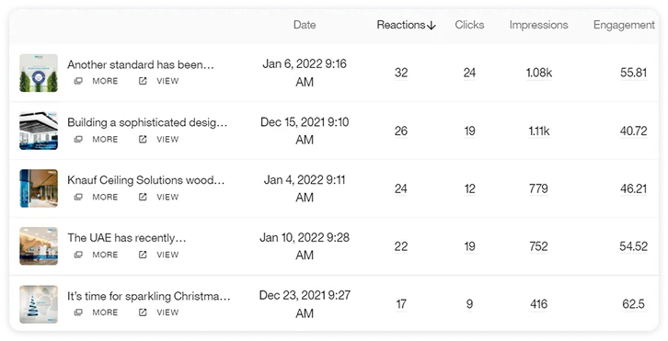Screen dimensions: 668x341
Task: Sort table by Clicks column
Action: (x=469, y=25)
